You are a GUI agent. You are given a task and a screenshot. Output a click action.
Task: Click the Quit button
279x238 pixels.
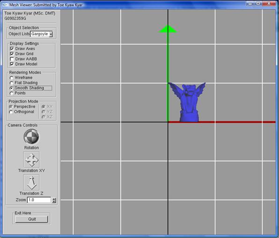(x=31, y=219)
